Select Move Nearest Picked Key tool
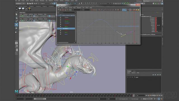The width and height of the screenshot is (179, 101). click(58, 10)
